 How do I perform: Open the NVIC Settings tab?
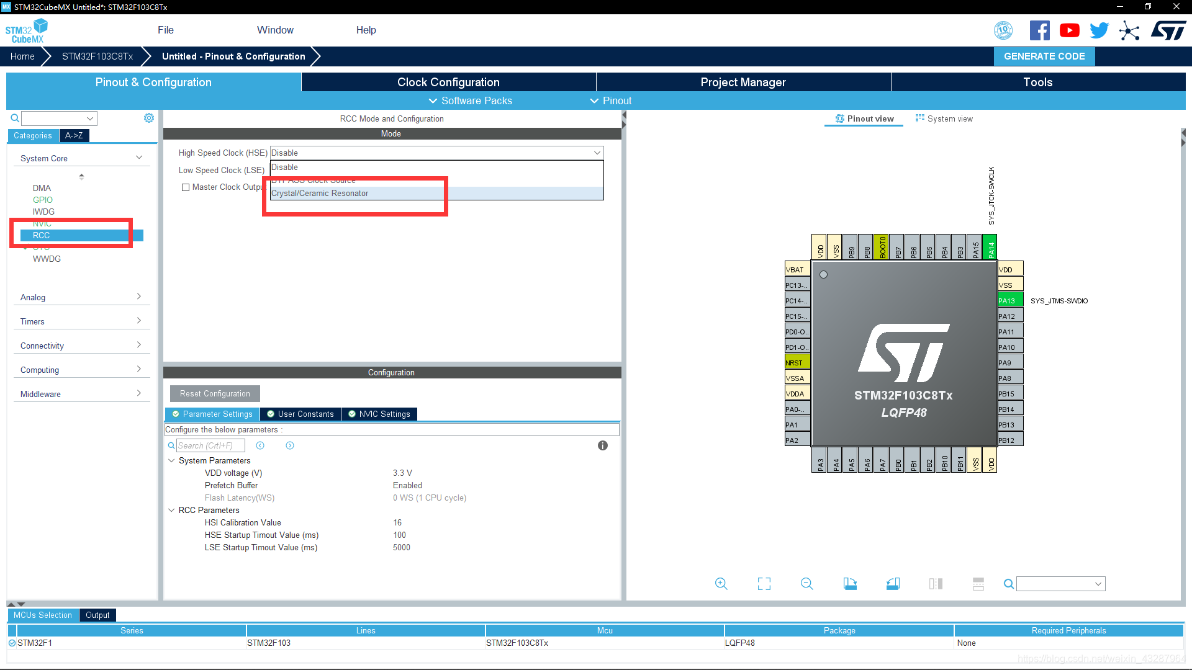pyautogui.click(x=379, y=414)
